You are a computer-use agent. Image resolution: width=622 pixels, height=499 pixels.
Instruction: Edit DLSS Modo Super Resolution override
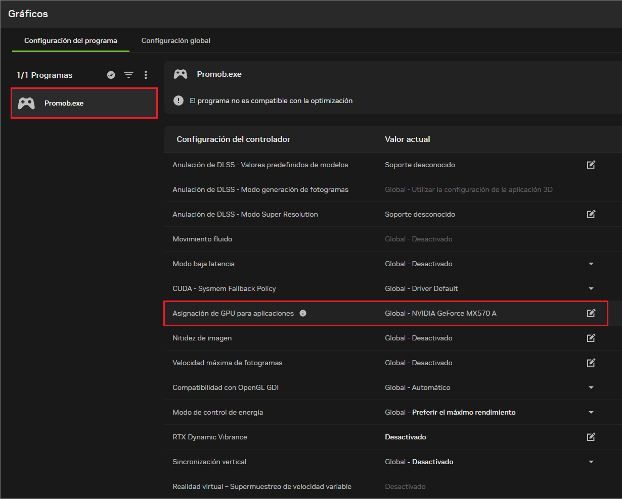pos(591,214)
